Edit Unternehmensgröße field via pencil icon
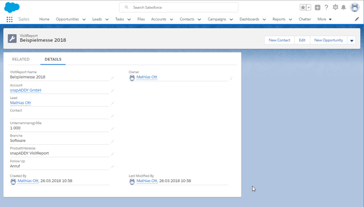Viewport: 364px width, 207px height. point(112,128)
